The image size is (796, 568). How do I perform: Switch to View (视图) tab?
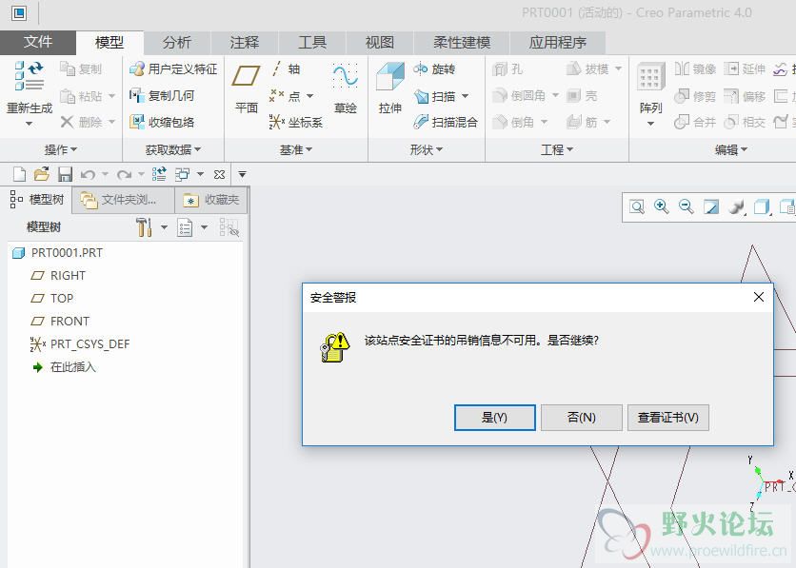click(x=379, y=43)
